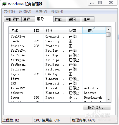Select the KeyIso service row
The image size is (119, 125).
pos(57,74)
